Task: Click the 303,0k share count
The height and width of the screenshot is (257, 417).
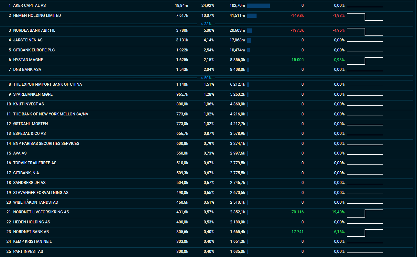Action: point(182,241)
